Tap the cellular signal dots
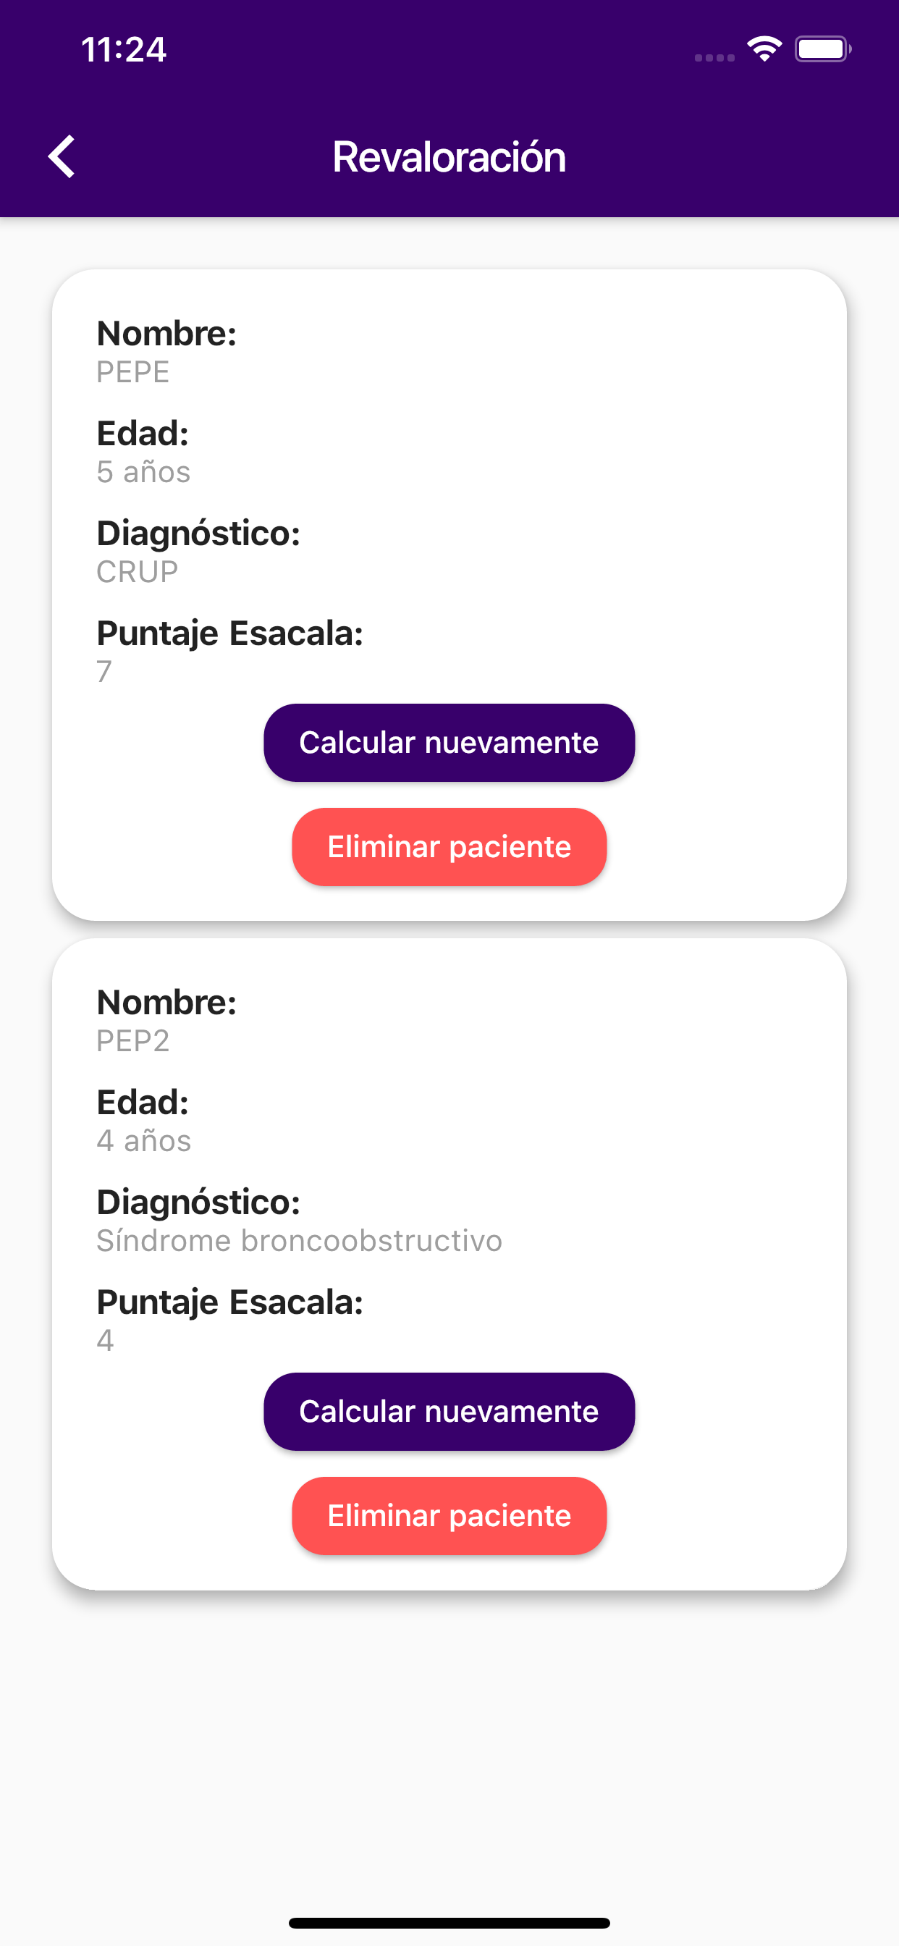Screen dimensions: 899x1946 point(714,57)
